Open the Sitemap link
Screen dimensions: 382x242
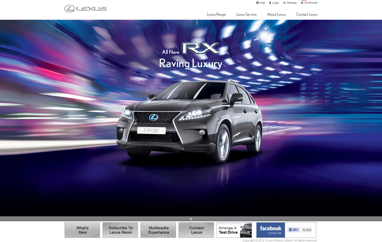tap(290, 3)
